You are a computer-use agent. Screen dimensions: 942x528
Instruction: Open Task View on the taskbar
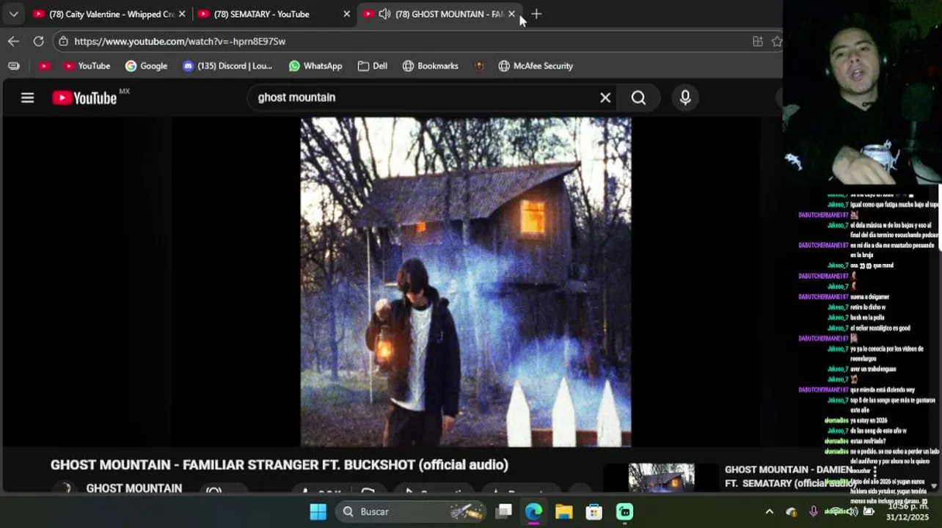503,511
